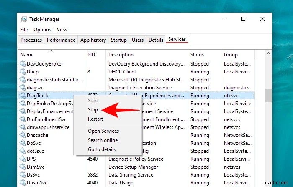Click PID 5832 in the DsSvc row
Screen dimensions: 293x187
93,175
